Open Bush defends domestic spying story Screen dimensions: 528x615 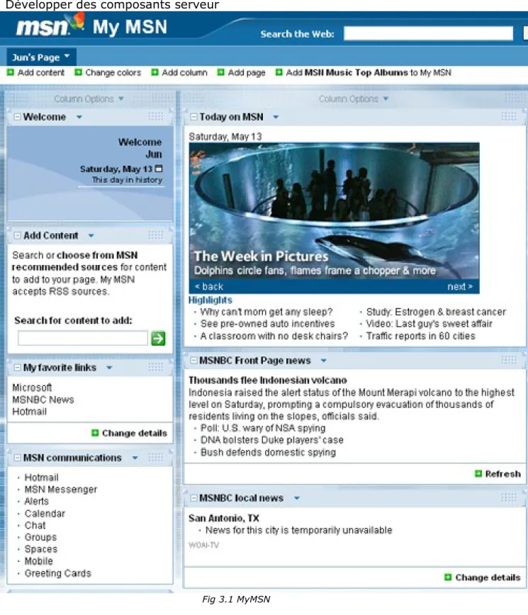(x=269, y=452)
